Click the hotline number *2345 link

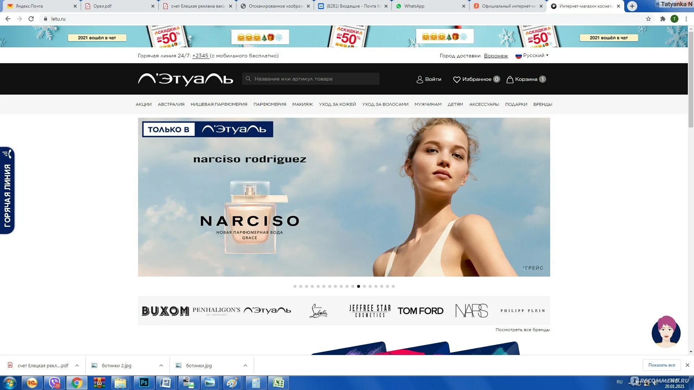(201, 56)
